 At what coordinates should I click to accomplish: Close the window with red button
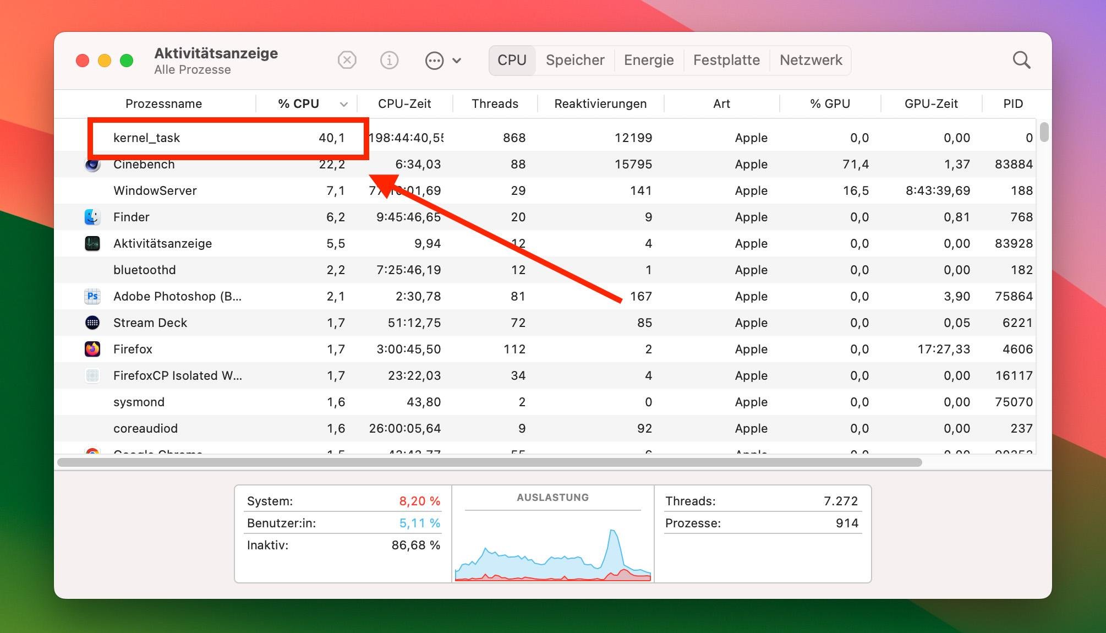tap(83, 61)
